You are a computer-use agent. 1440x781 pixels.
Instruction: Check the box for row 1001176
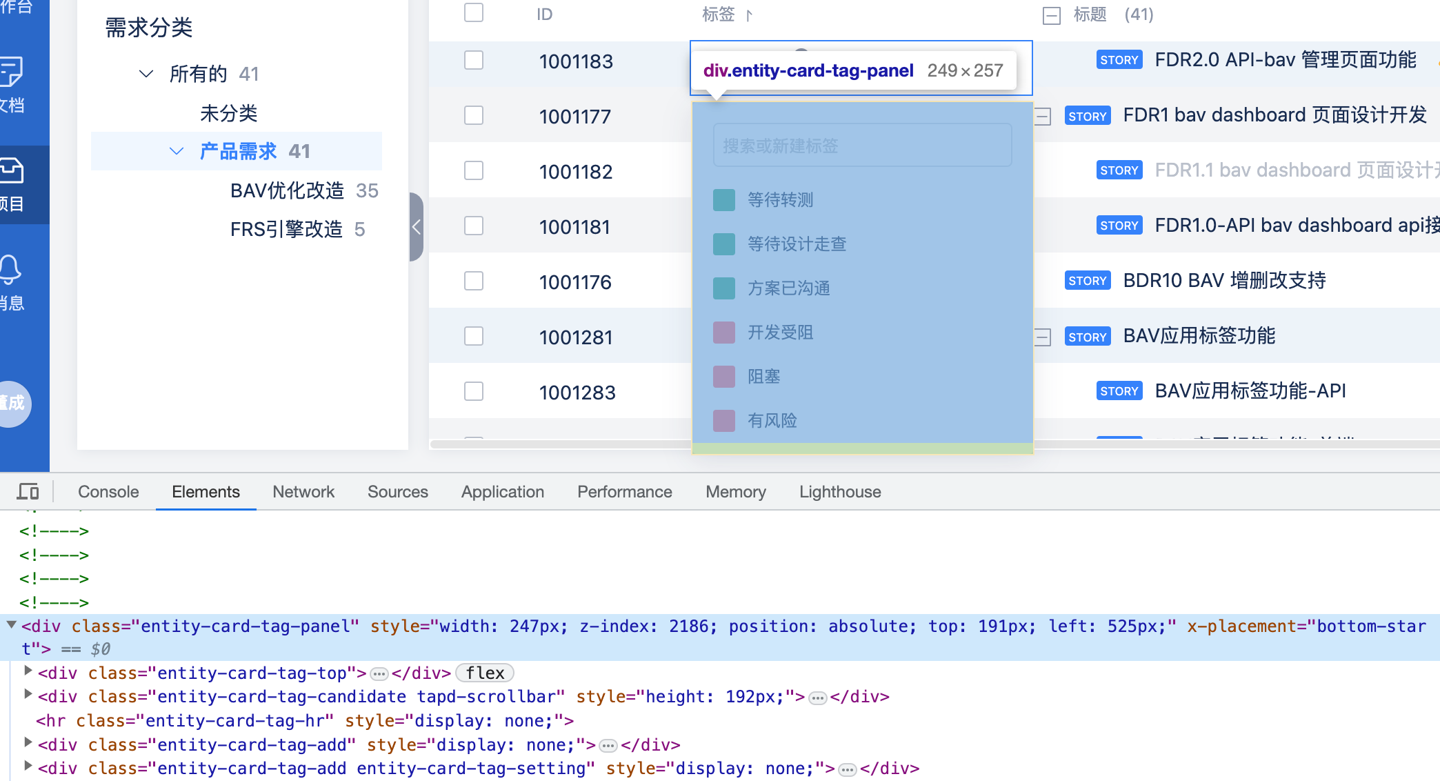point(474,281)
